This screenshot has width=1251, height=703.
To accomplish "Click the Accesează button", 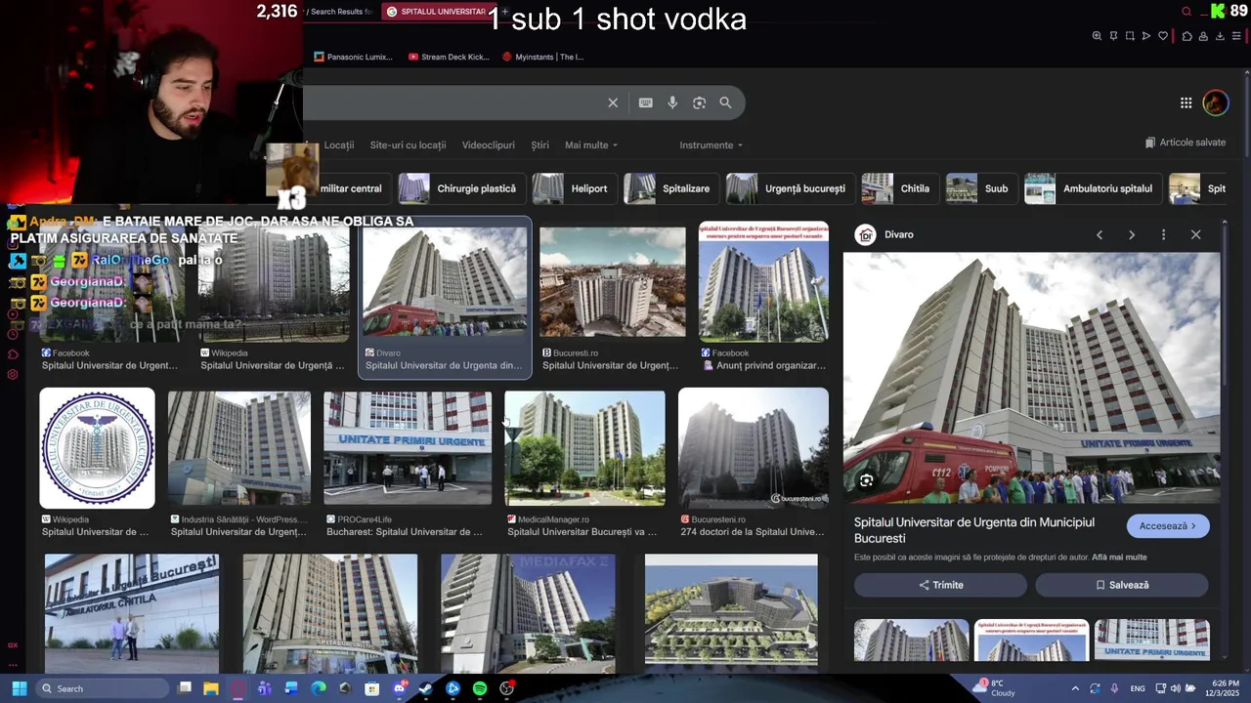I will pos(1168,525).
